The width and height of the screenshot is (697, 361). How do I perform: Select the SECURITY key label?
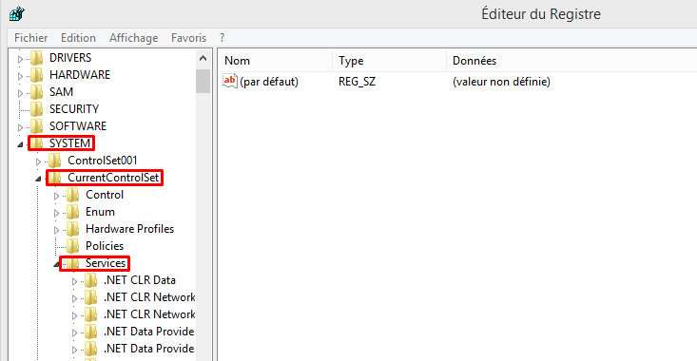point(74,109)
